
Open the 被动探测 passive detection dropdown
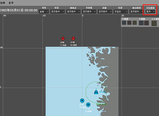[x=136, y=11]
